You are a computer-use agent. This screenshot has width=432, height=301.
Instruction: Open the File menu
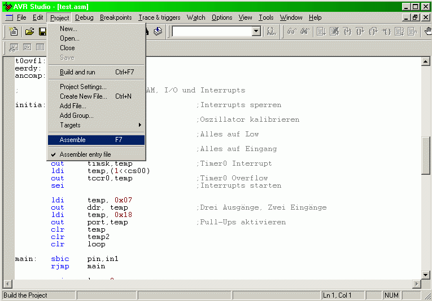click(21, 17)
